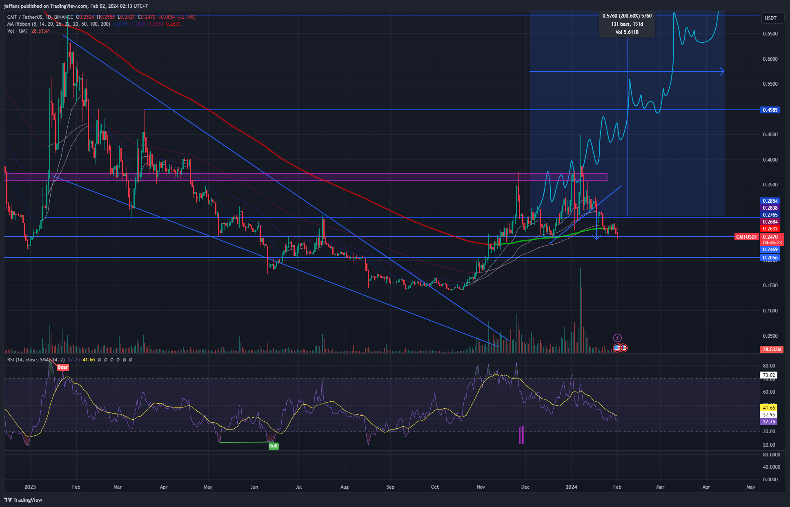Click the 0.2854 blue price label
The image size is (790, 507).
pos(770,201)
